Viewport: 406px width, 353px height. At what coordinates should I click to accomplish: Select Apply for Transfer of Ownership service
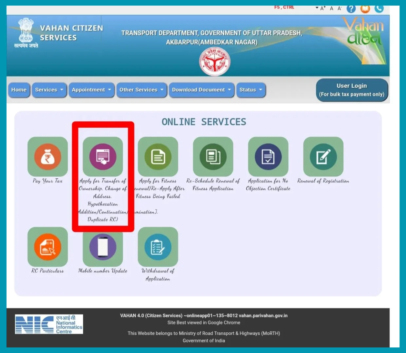click(103, 156)
